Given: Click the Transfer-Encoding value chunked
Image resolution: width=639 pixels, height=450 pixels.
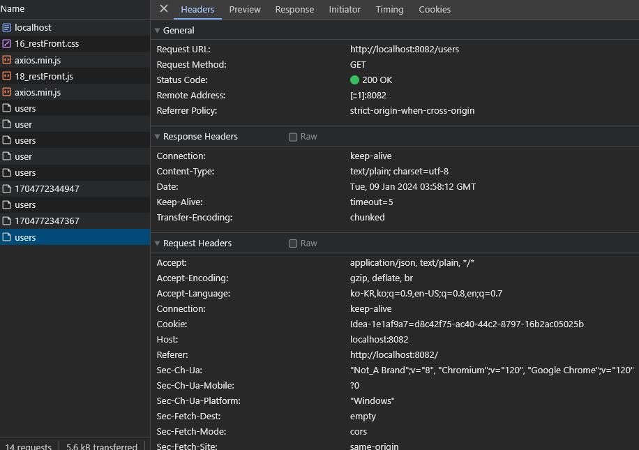Looking at the screenshot, I should (x=367, y=218).
